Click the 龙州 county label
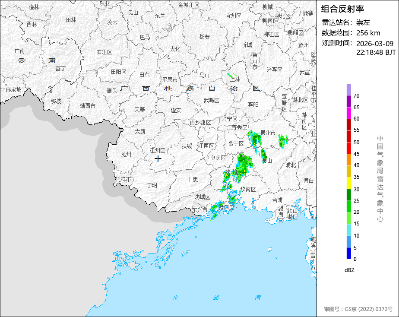The height and width of the screenshot is (317, 399). click(x=126, y=154)
